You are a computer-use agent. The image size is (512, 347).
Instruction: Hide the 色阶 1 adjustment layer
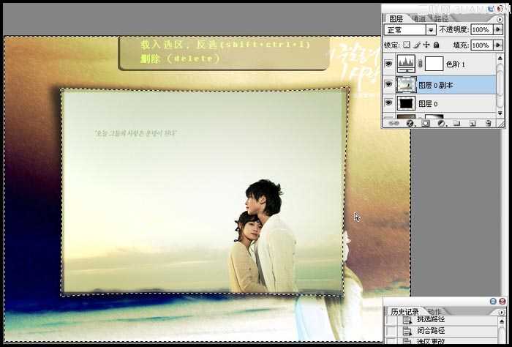point(388,64)
